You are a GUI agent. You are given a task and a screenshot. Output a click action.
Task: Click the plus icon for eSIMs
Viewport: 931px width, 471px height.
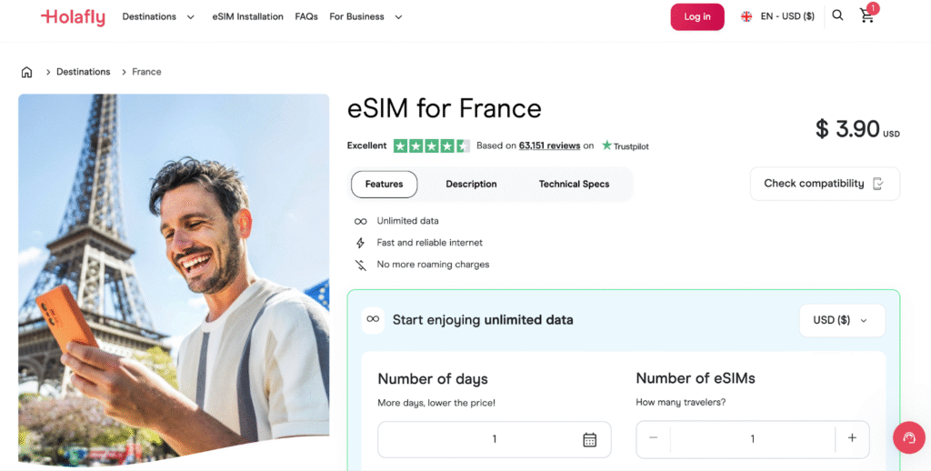[x=852, y=438]
